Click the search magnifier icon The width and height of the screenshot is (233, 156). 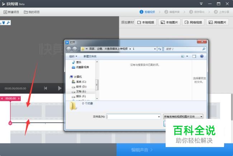click(204, 49)
